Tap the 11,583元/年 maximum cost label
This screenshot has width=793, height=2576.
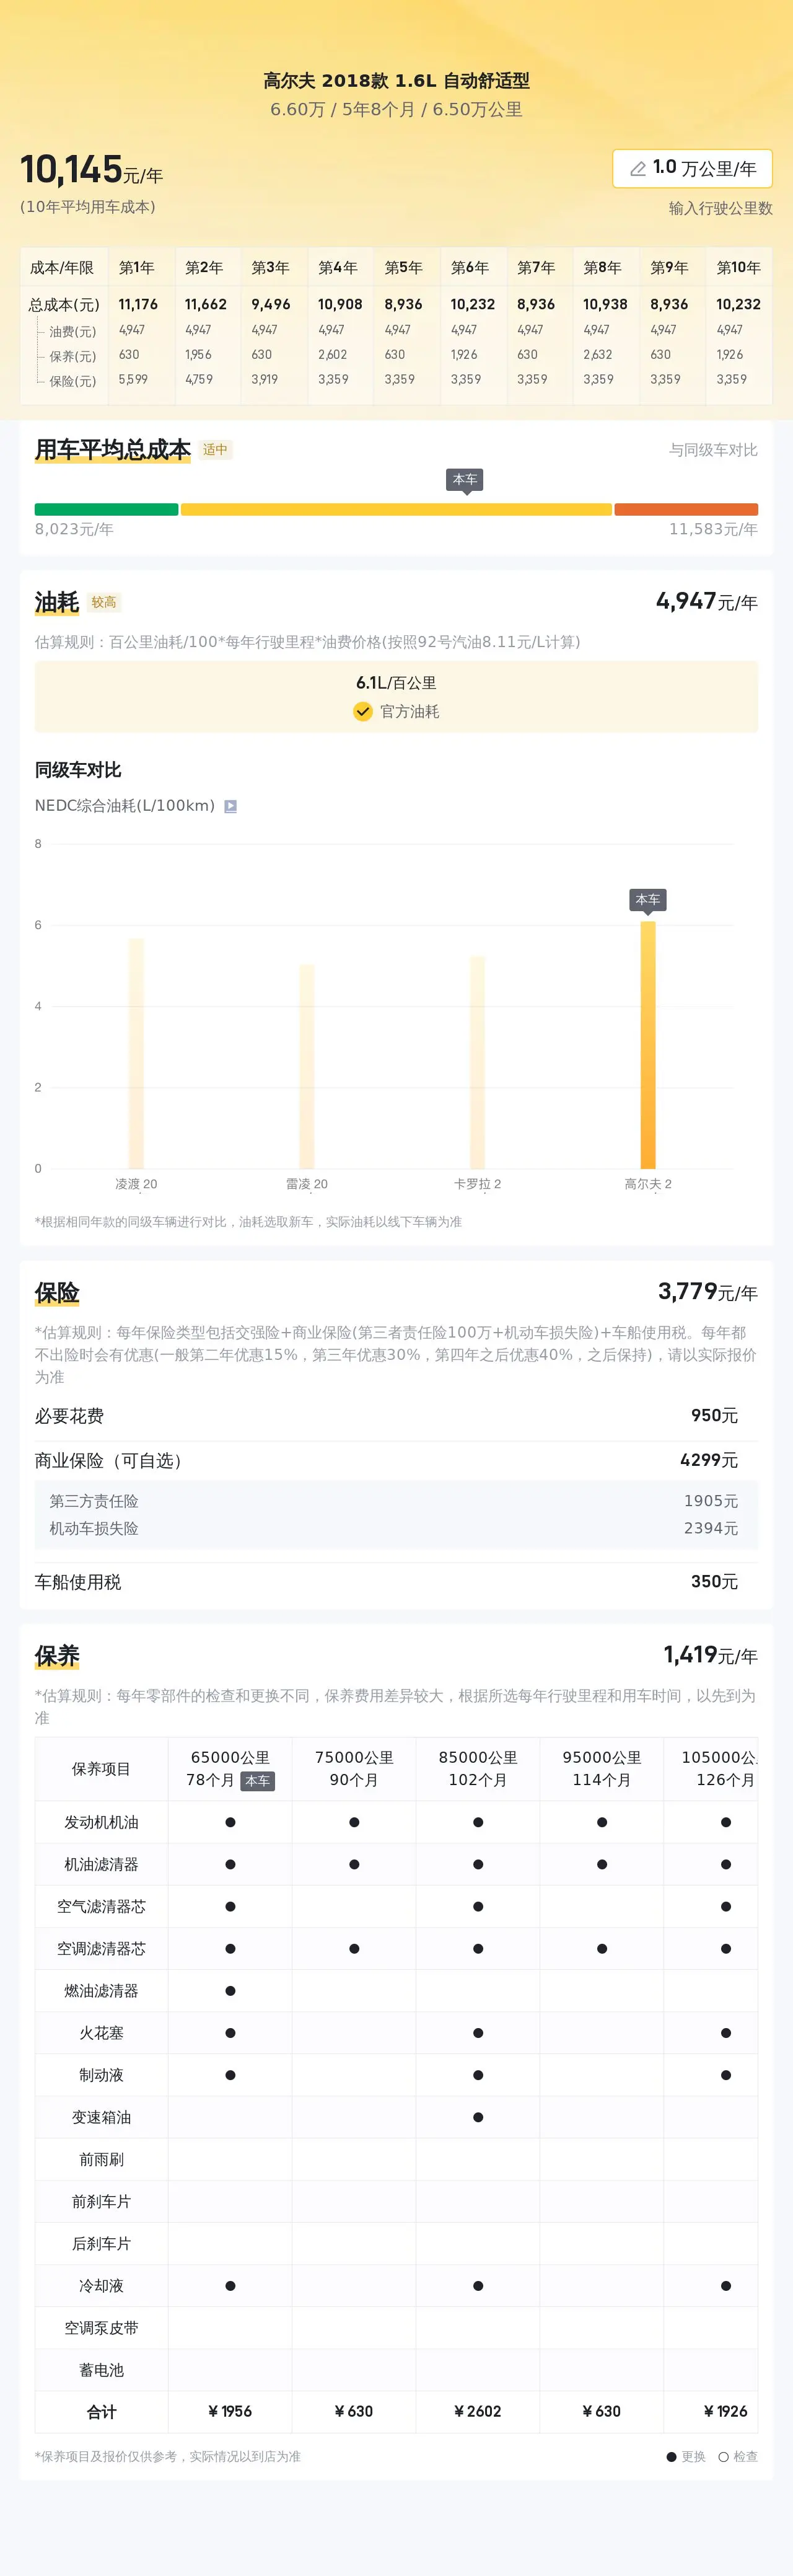click(713, 529)
